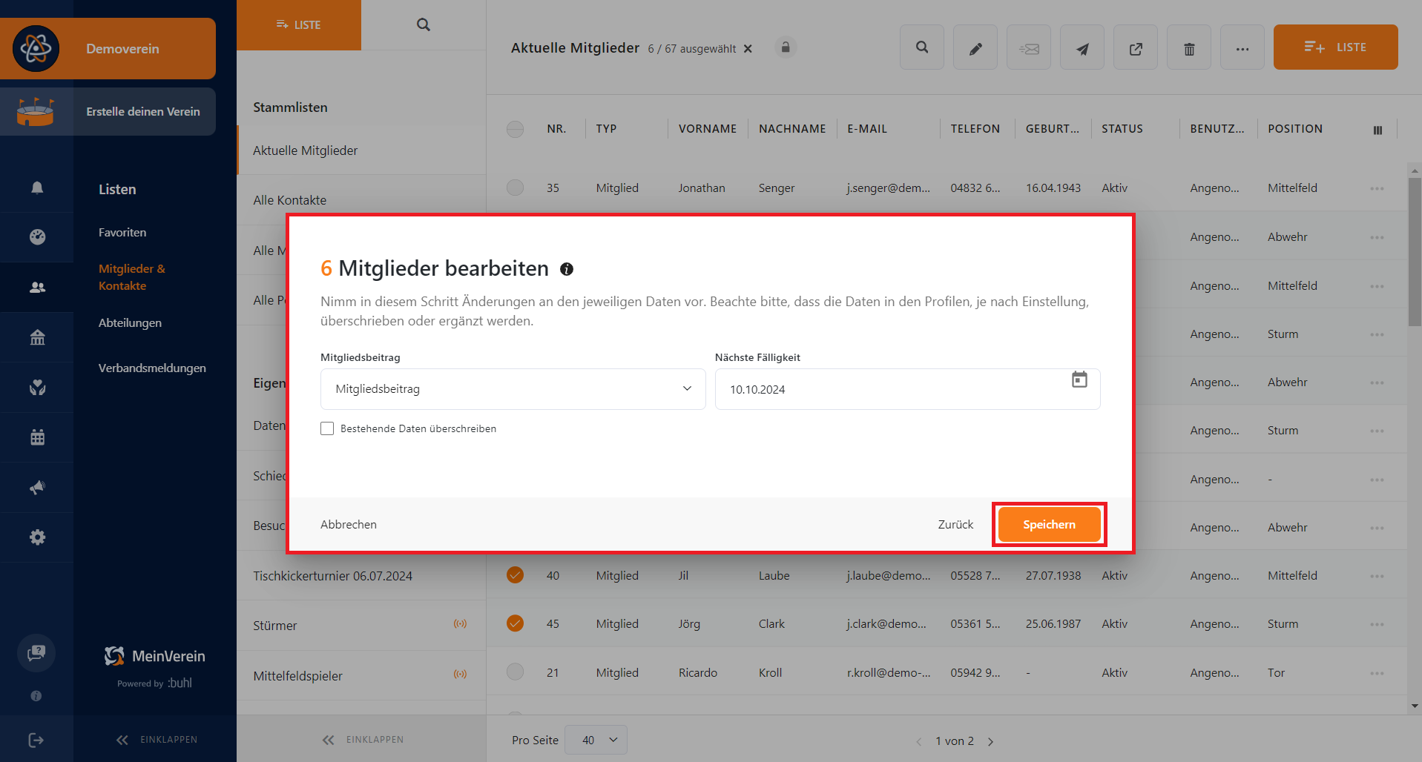Clear selection with X next to ausgewählt

(748, 49)
